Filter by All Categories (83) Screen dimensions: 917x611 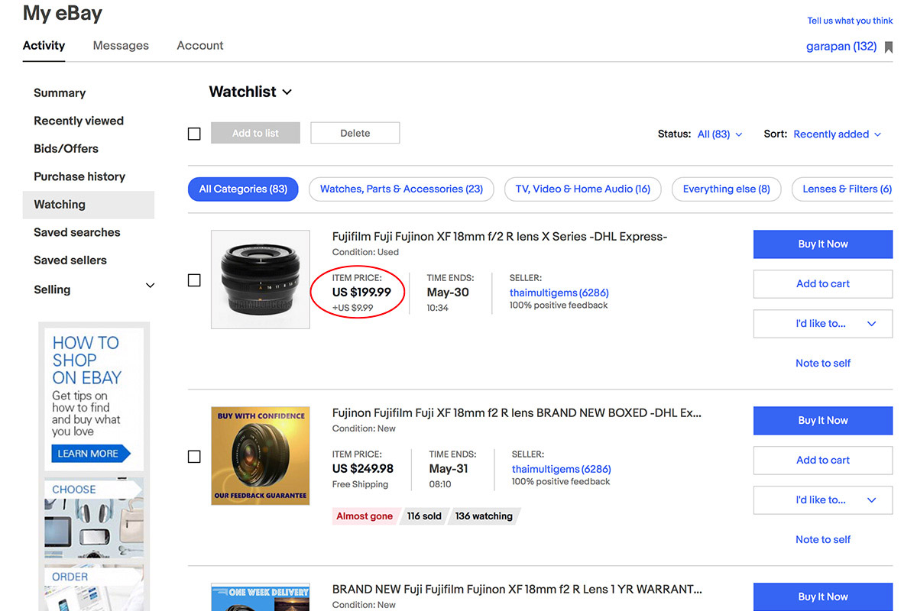[243, 189]
